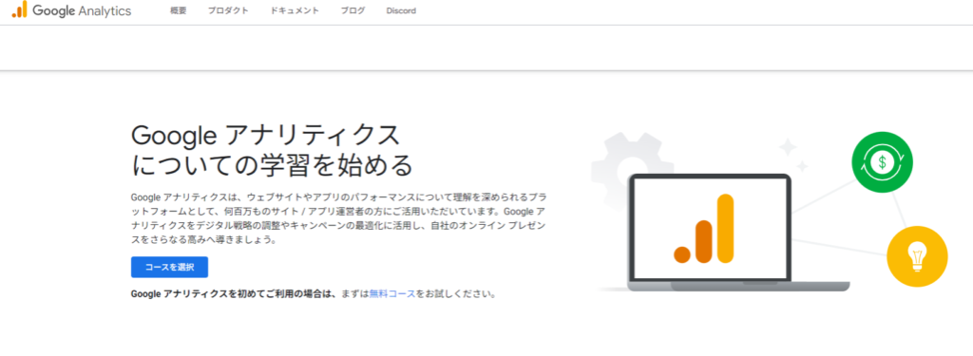This screenshot has height=356, width=973.
Task: Click the Google Analytics logo
Action: tap(72, 9)
